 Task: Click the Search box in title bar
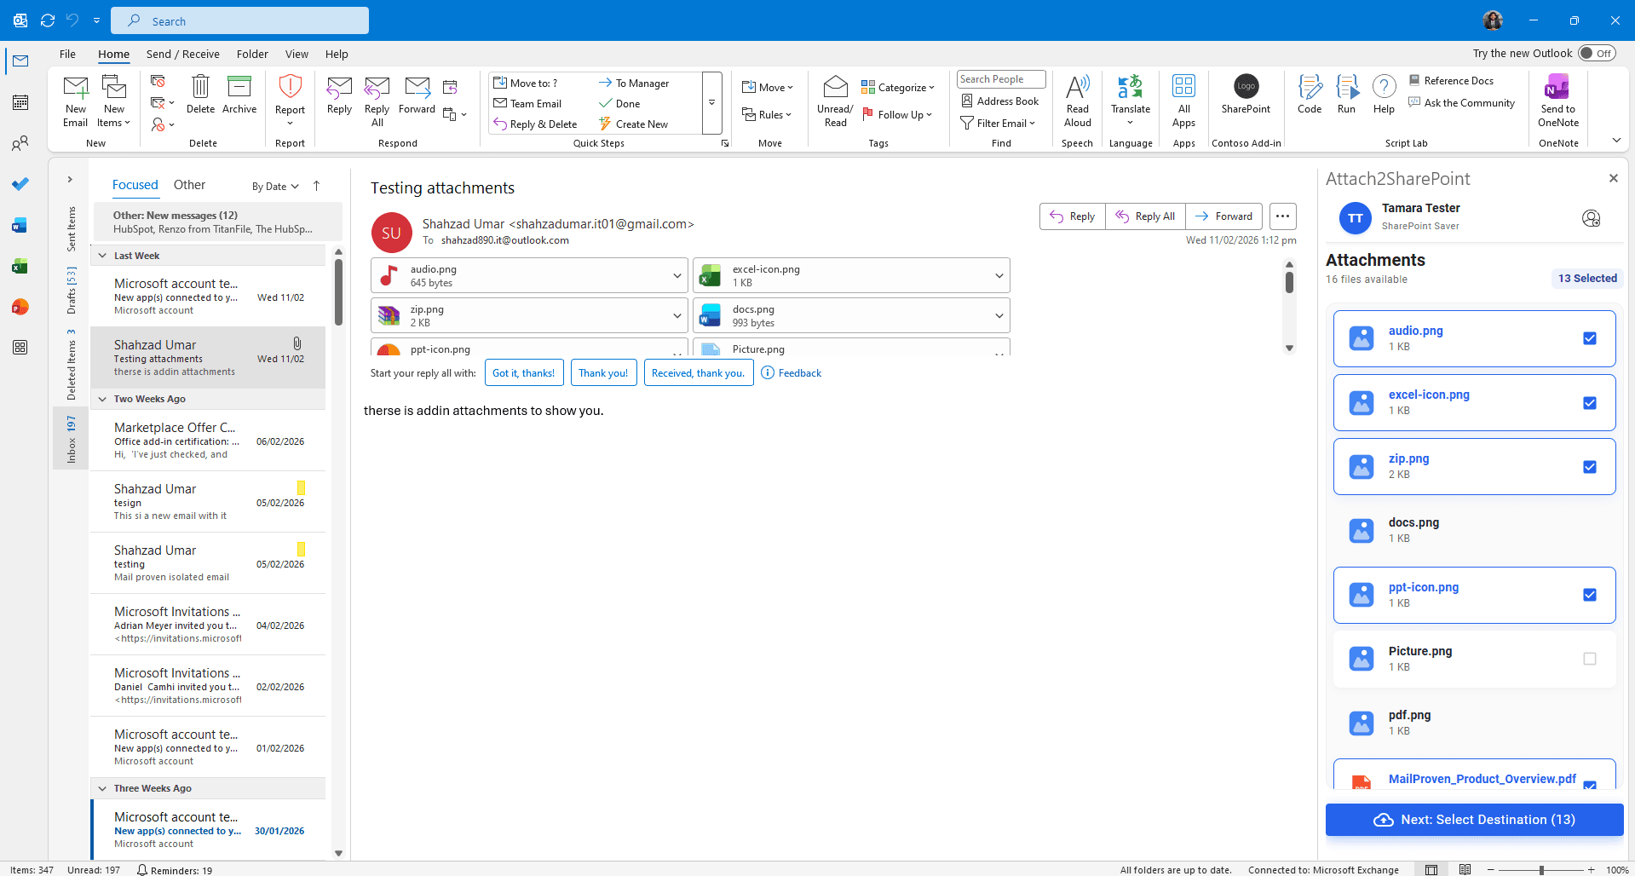pyautogui.click(x=240, y=20)
